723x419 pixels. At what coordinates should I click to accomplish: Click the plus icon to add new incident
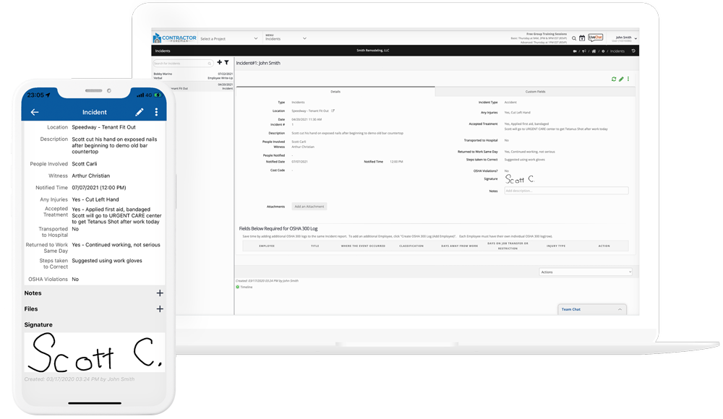[x=220, y=63]
